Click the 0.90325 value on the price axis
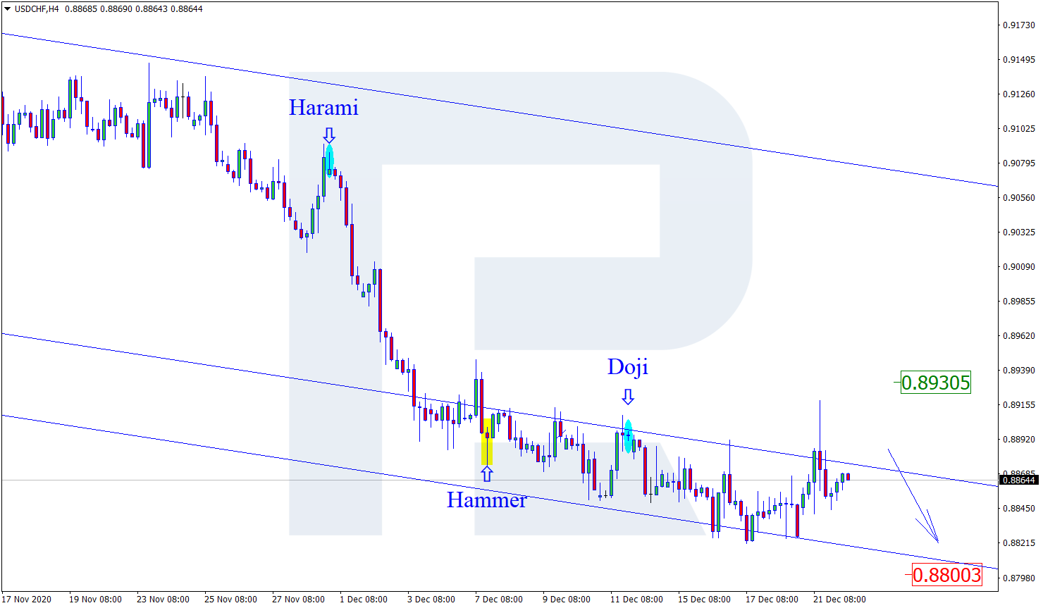Screen dimensions: 1043x608 point(1019,232)
